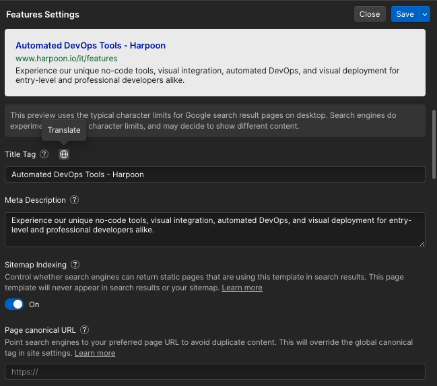437x386 pixels.
Task: Save the Features Settings
Action: (x=405, y=14)
